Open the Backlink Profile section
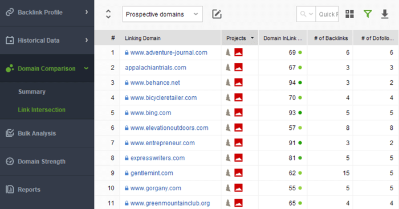This screenshot has width=399, height=209. [x=47, y=12]
